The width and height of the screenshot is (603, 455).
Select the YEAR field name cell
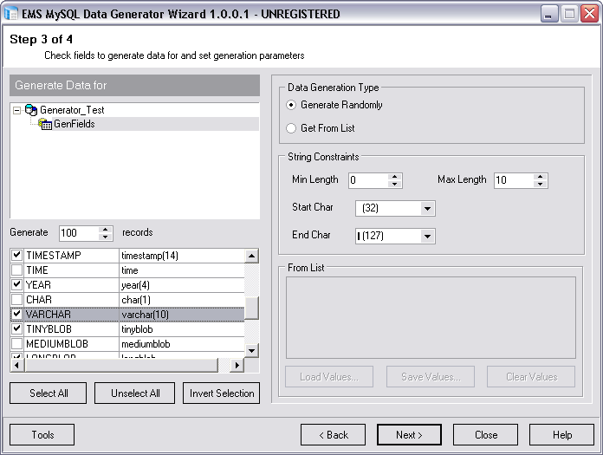point(72,285)
